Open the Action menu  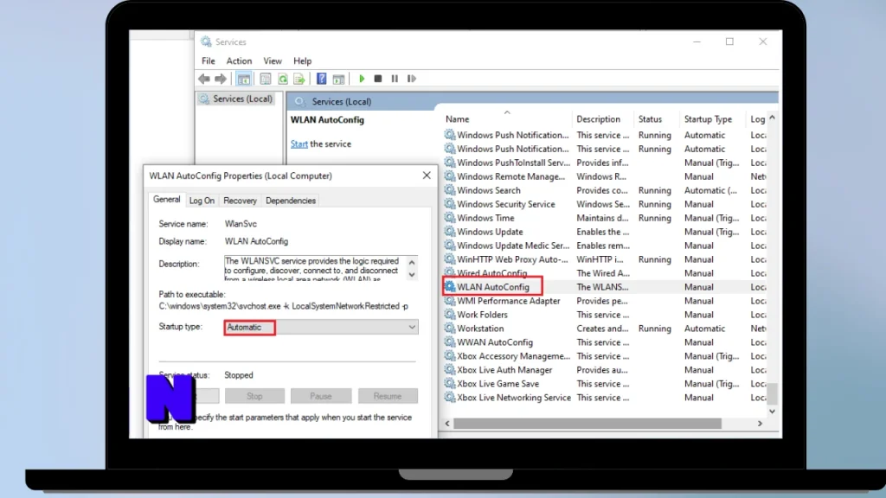pyautogui.click(x=239, y=61)
